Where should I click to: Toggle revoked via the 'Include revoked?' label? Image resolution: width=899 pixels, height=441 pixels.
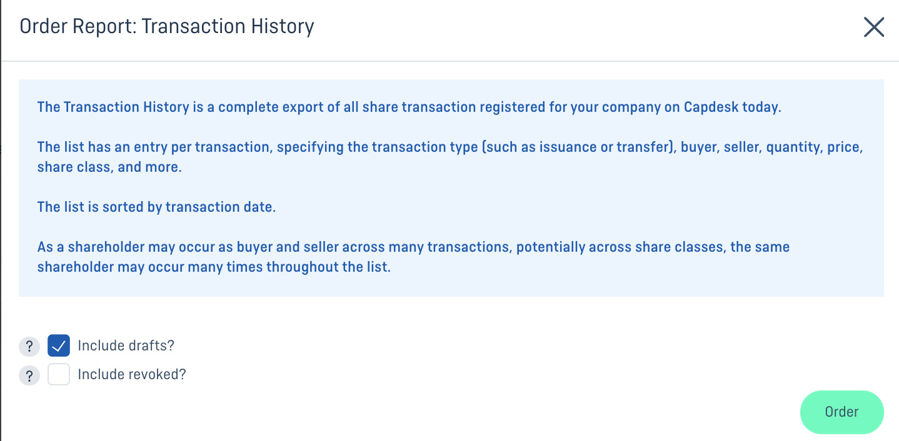[132, 374]
